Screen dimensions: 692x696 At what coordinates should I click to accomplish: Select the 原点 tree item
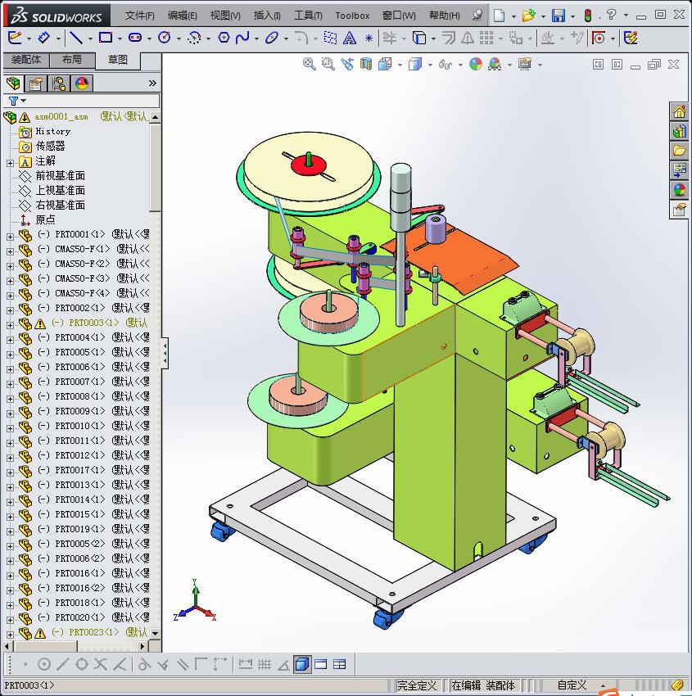(45, 219)
